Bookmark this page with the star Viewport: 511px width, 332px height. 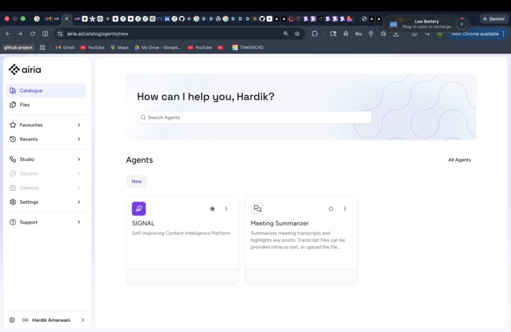pyautogui.click(x=297, y=34)
